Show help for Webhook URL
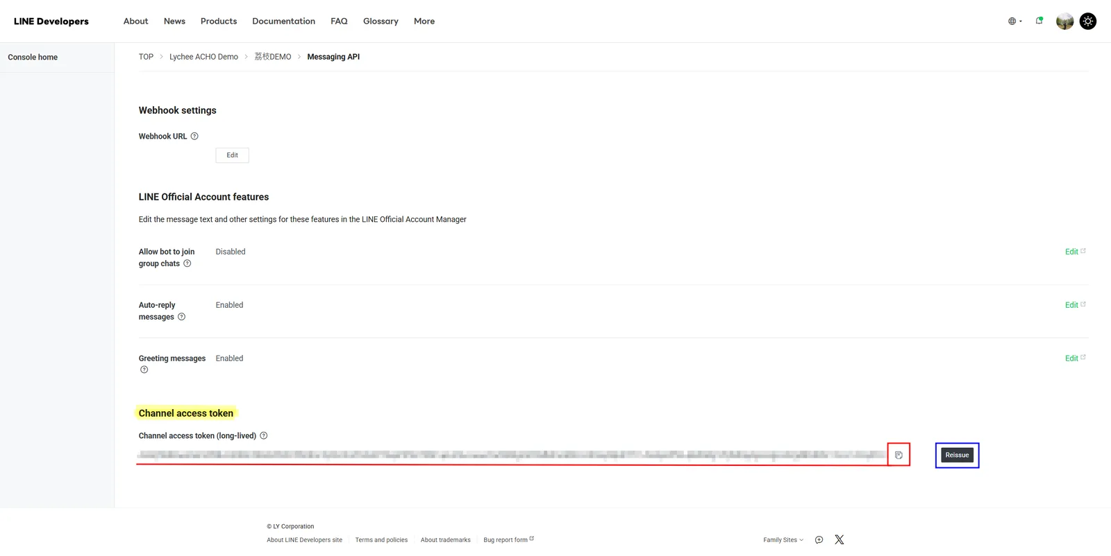This screenshot has height=556, width=1111. pos(194,136)
